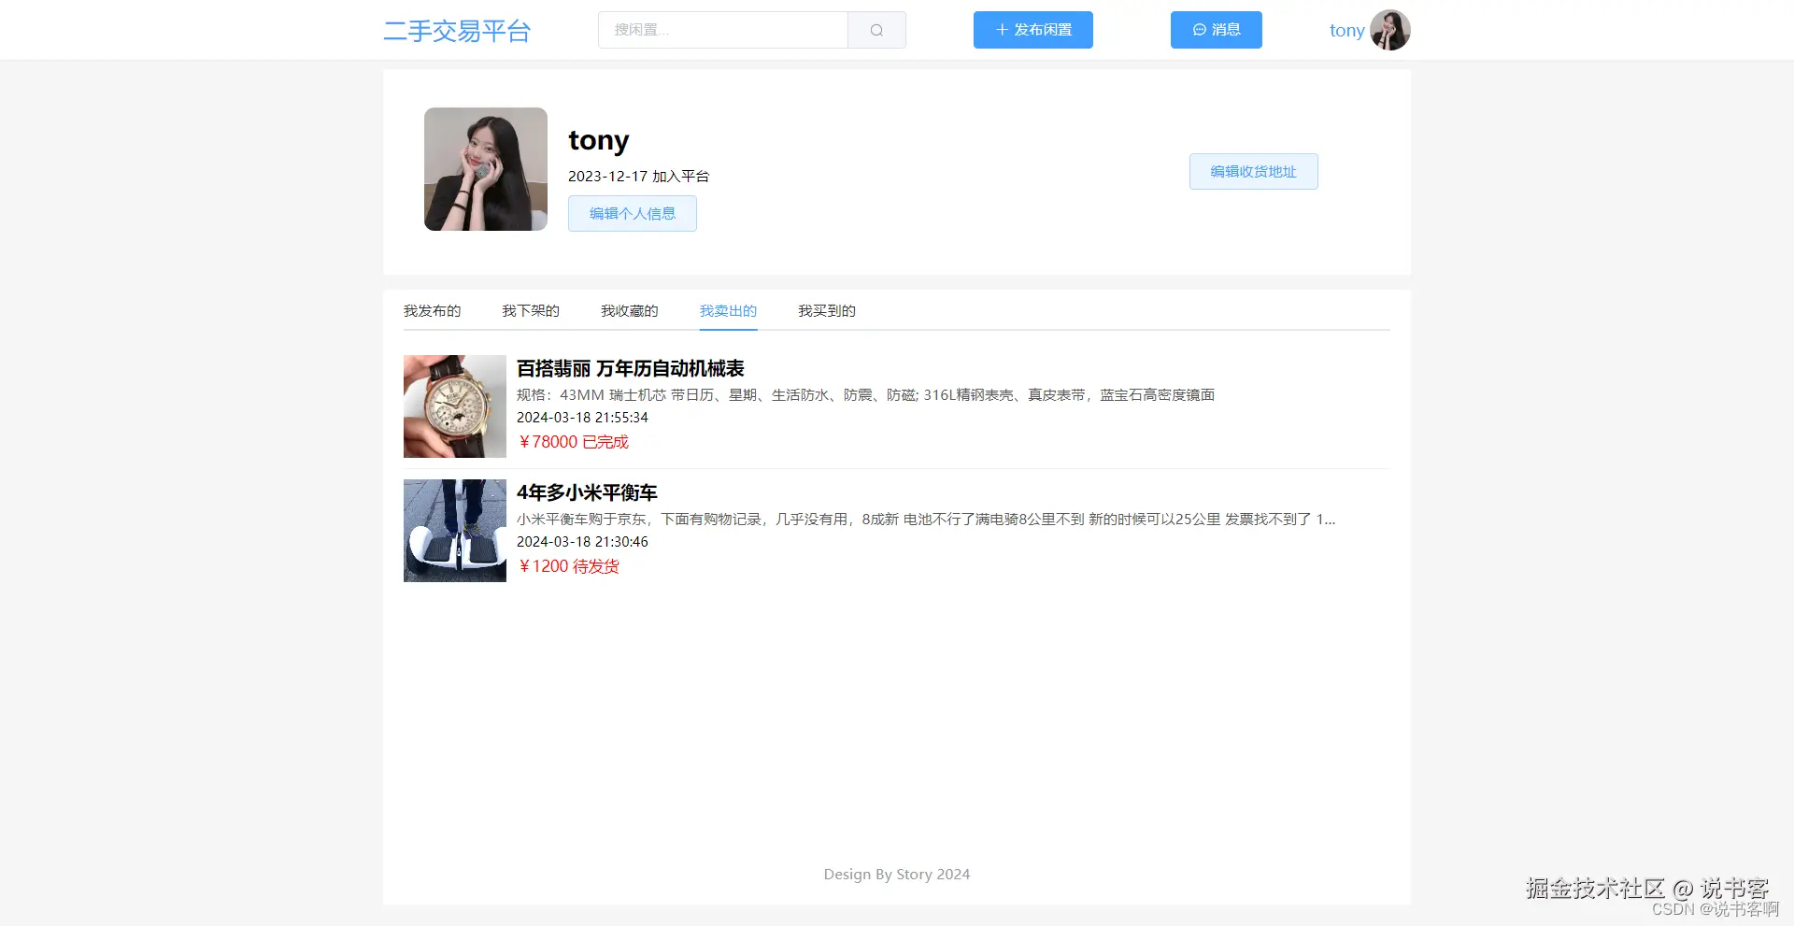Click inside the 搜闲置 search input field
This screenshot has height=926, width=1794.
click(x=722, y=29)
